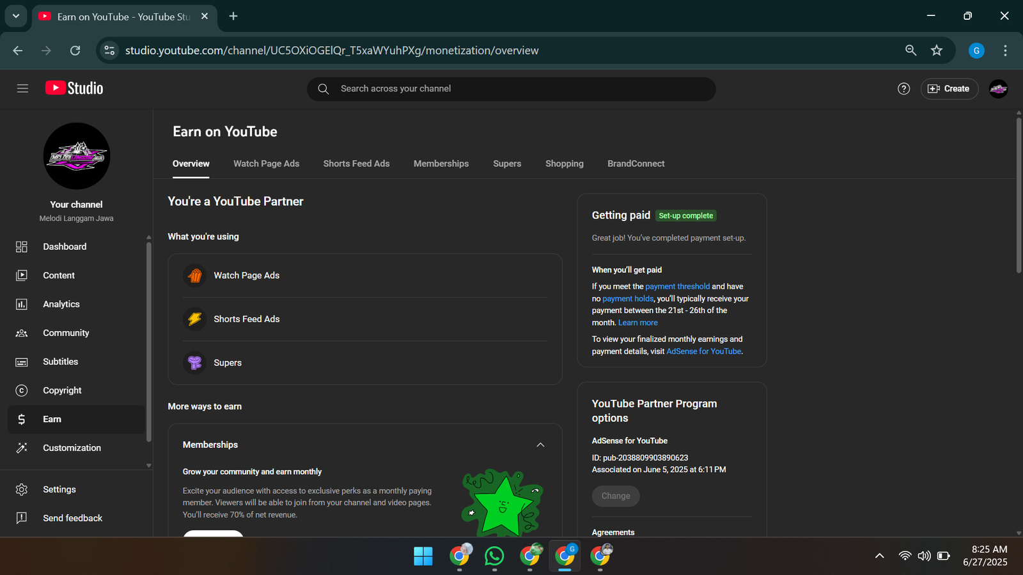Click the Melodi Langgam Jawa channel name
The width and height of the screenshot is (1023, 575).
76,218
